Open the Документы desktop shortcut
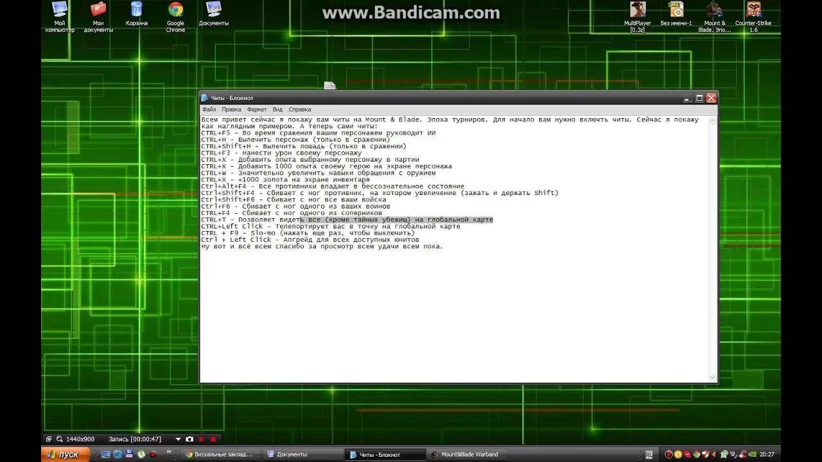Viewport: 822px width, 462px height. click(214, 14)
